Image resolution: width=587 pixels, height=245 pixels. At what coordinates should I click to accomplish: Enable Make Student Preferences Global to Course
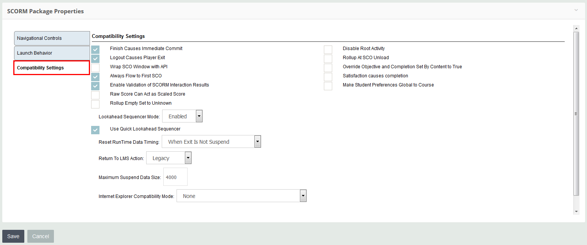tap(328, 86)
